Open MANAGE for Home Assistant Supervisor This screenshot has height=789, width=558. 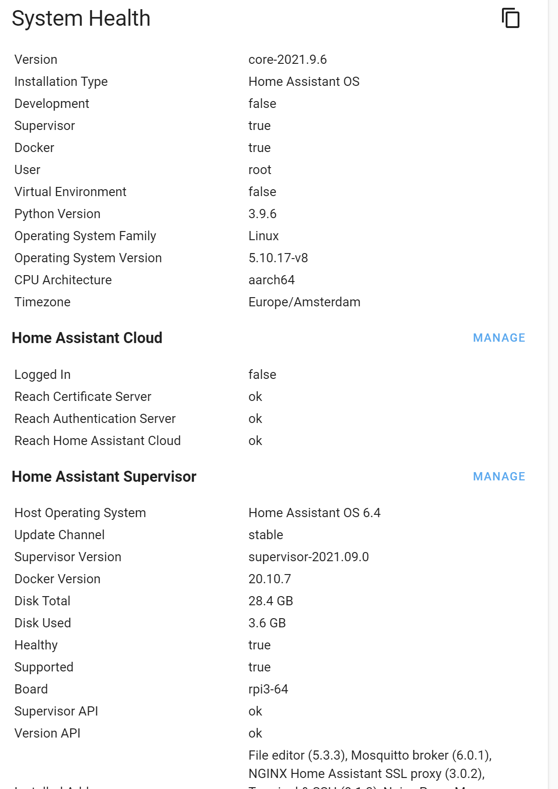[x=499, y=476]
